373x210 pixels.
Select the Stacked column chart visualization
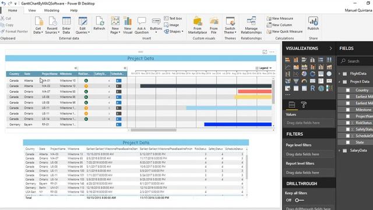point(296,60)
